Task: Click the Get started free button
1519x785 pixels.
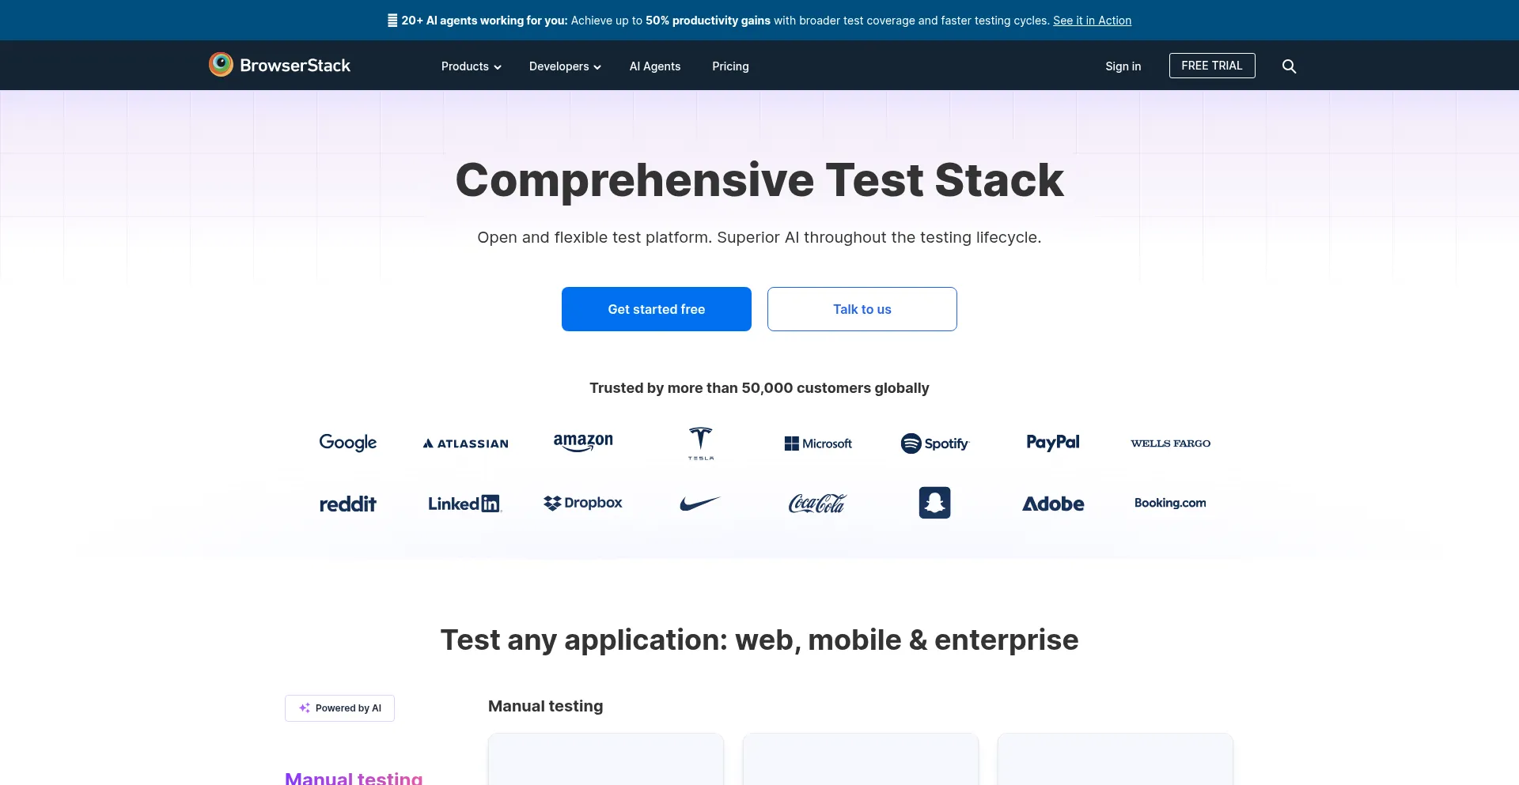Action: [x=657, y=309]
